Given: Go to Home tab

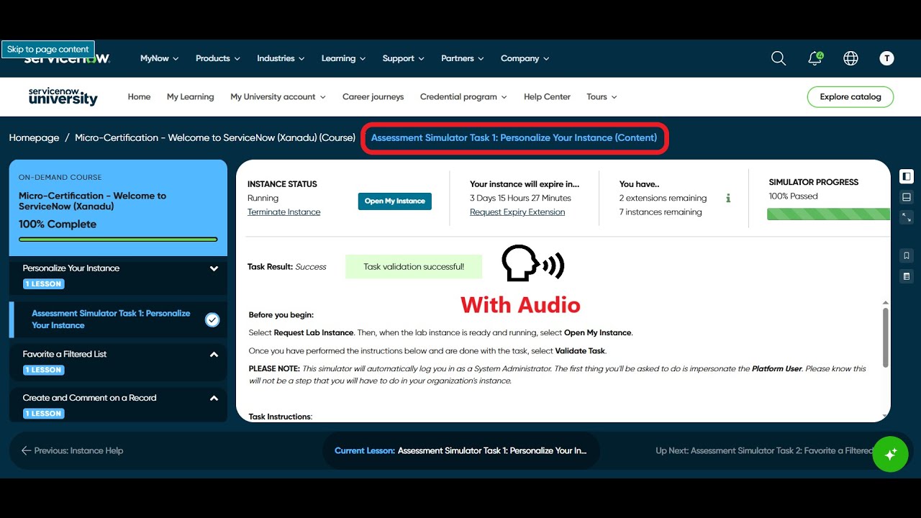Looking at the screenshot, I should coord(139,96).
